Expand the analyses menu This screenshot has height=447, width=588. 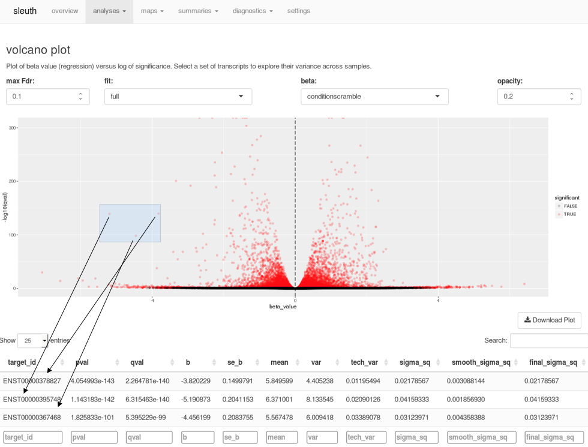109,11
